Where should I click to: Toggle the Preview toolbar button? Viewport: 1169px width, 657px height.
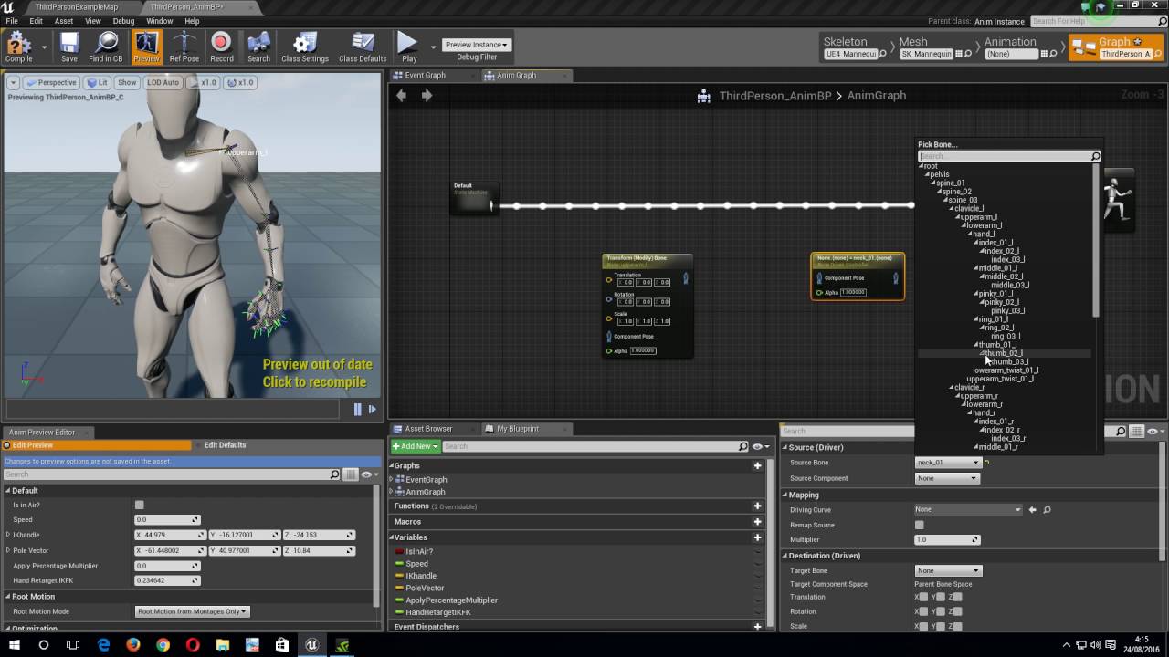(146, 47)
